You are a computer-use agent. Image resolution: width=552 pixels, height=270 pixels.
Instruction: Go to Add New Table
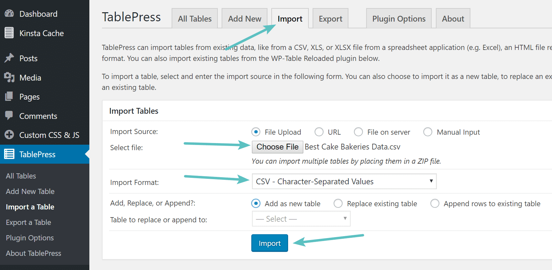click(30, 191)
